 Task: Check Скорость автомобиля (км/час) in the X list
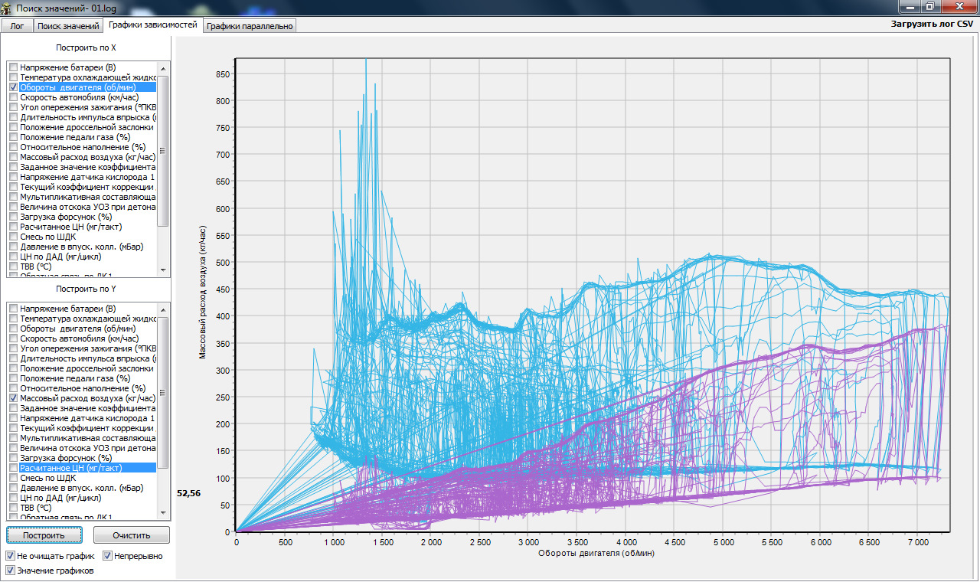(x=13, y=97)
